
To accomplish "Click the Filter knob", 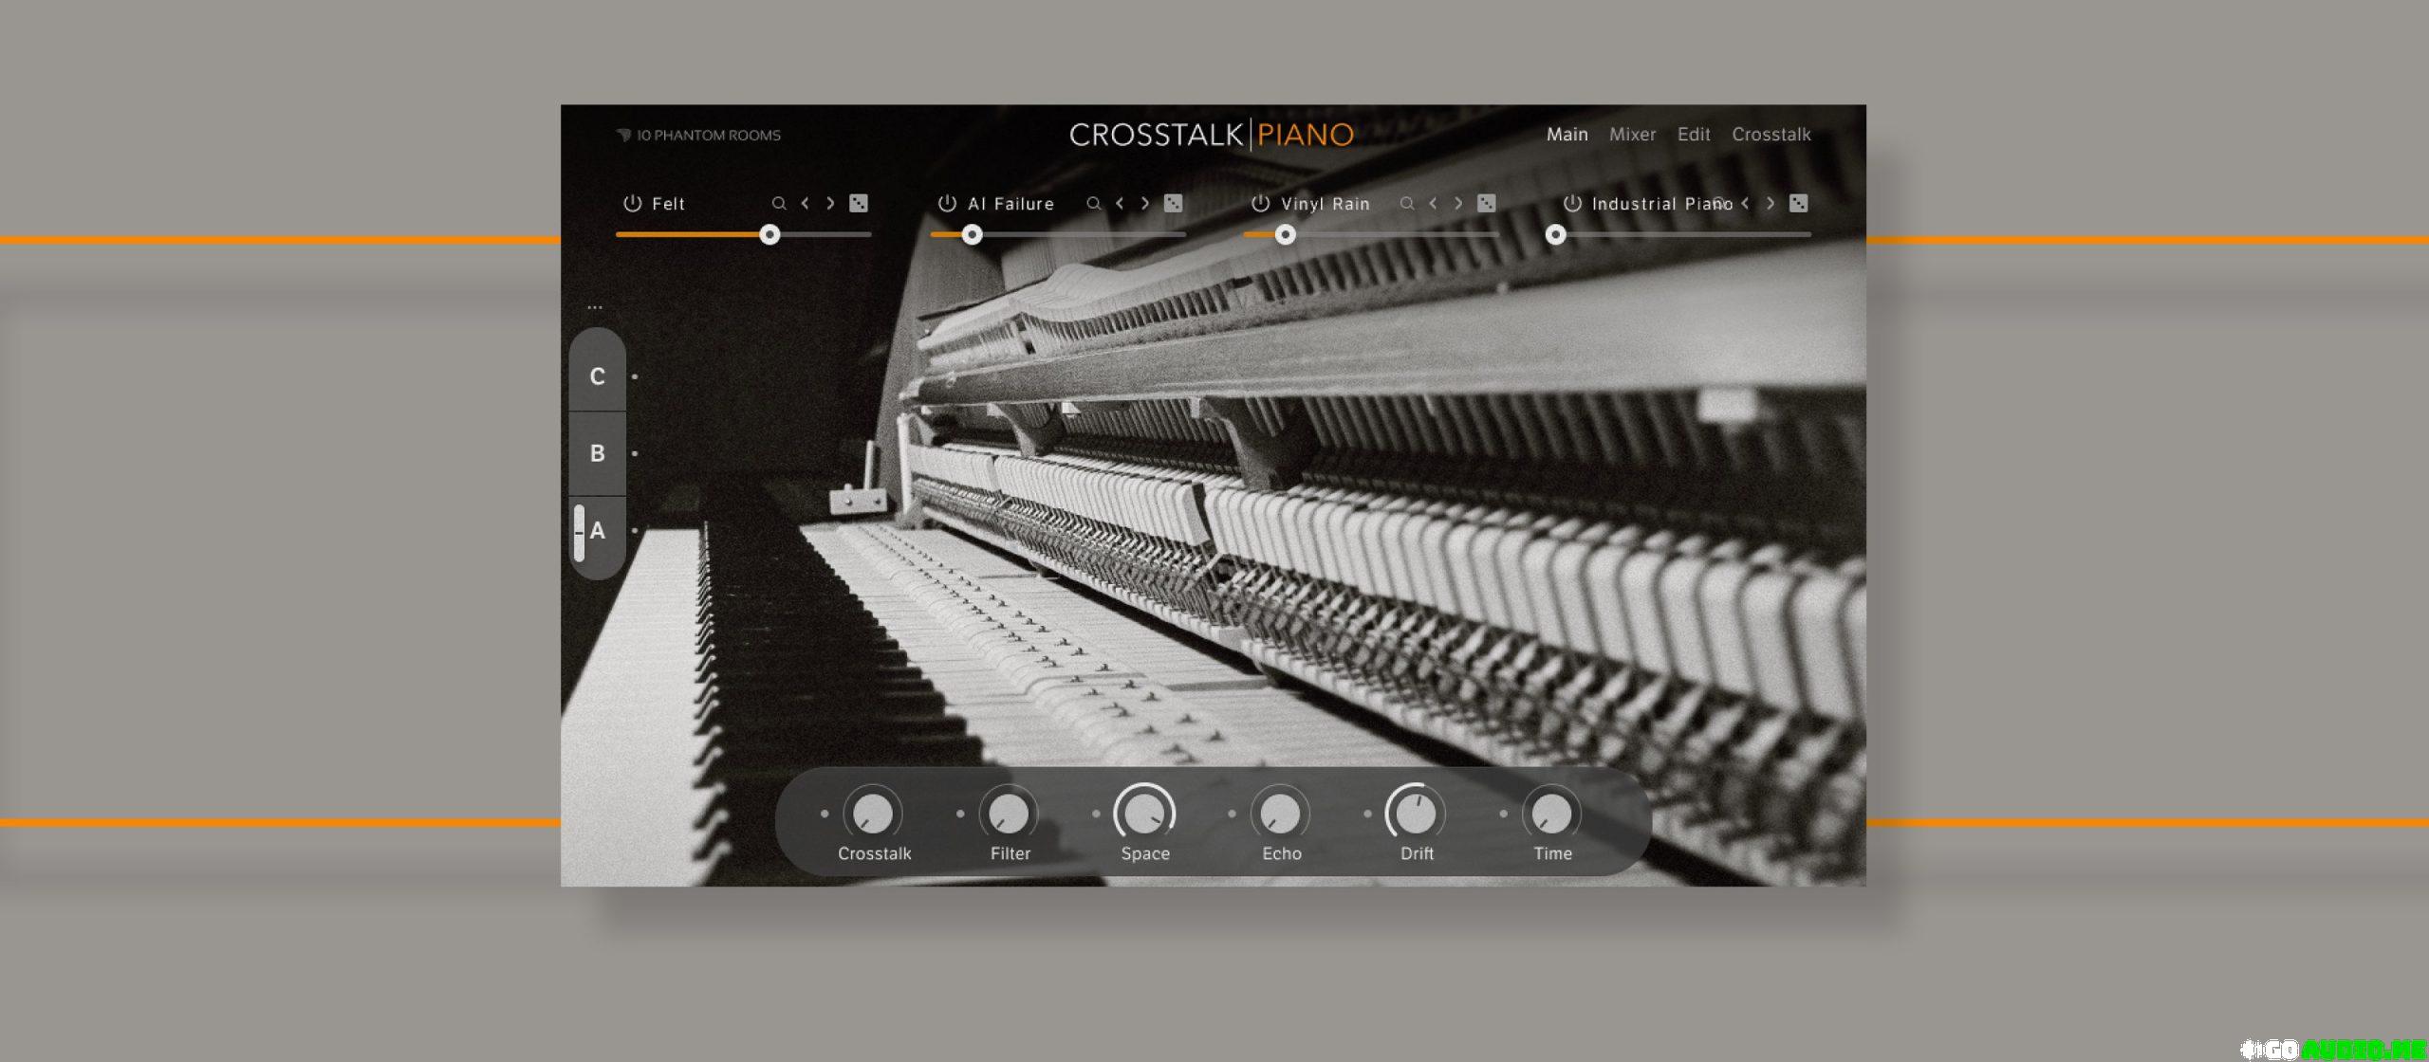I will coord(1009,813).
